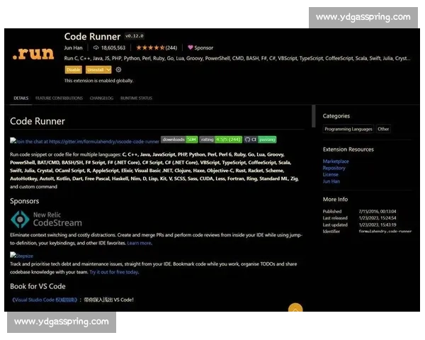Click the Sponsor link text

[x=203, y=47]
